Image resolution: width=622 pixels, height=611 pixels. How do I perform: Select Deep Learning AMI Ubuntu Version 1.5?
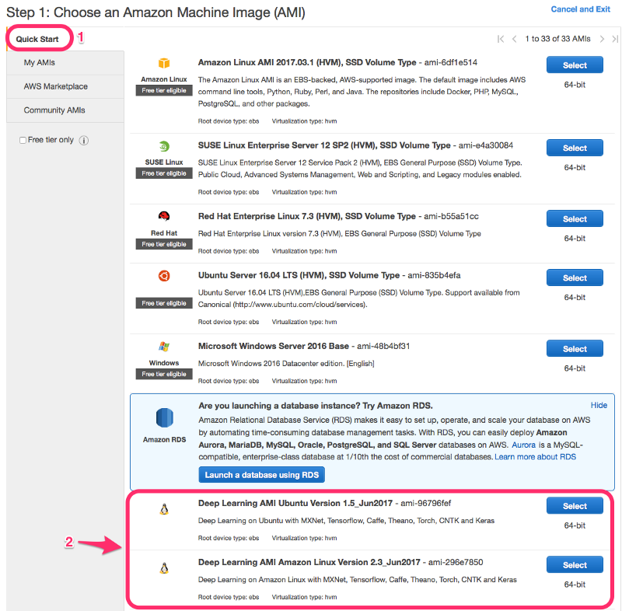pos(575,506)
